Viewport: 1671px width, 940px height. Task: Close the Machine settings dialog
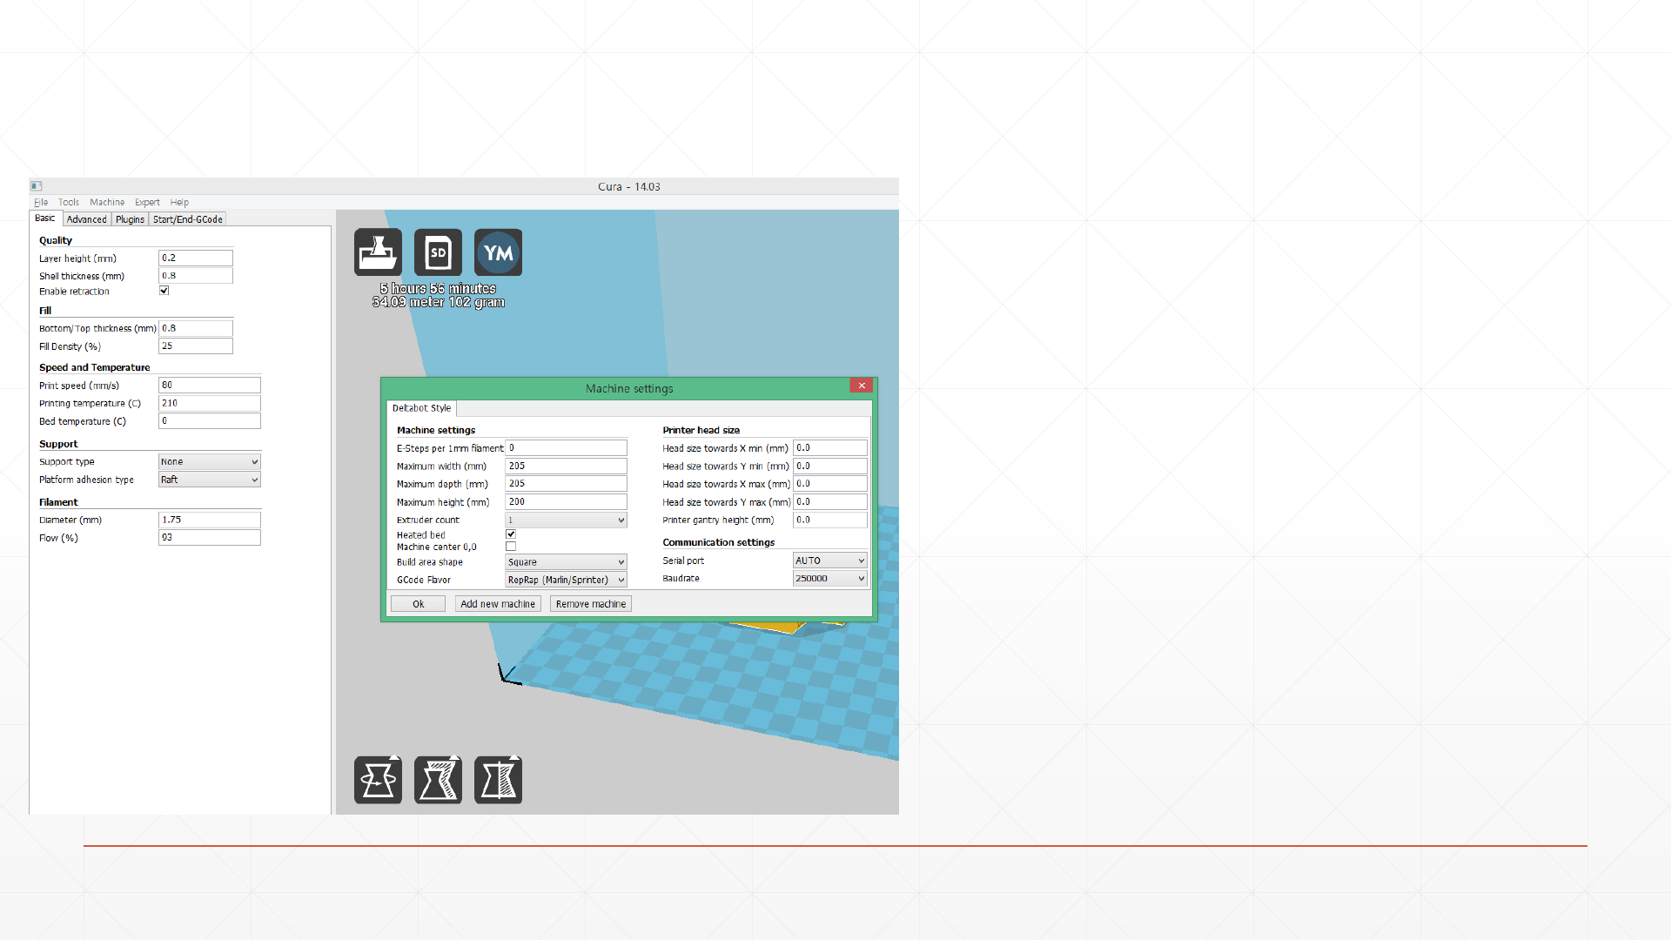click(861, 386)
